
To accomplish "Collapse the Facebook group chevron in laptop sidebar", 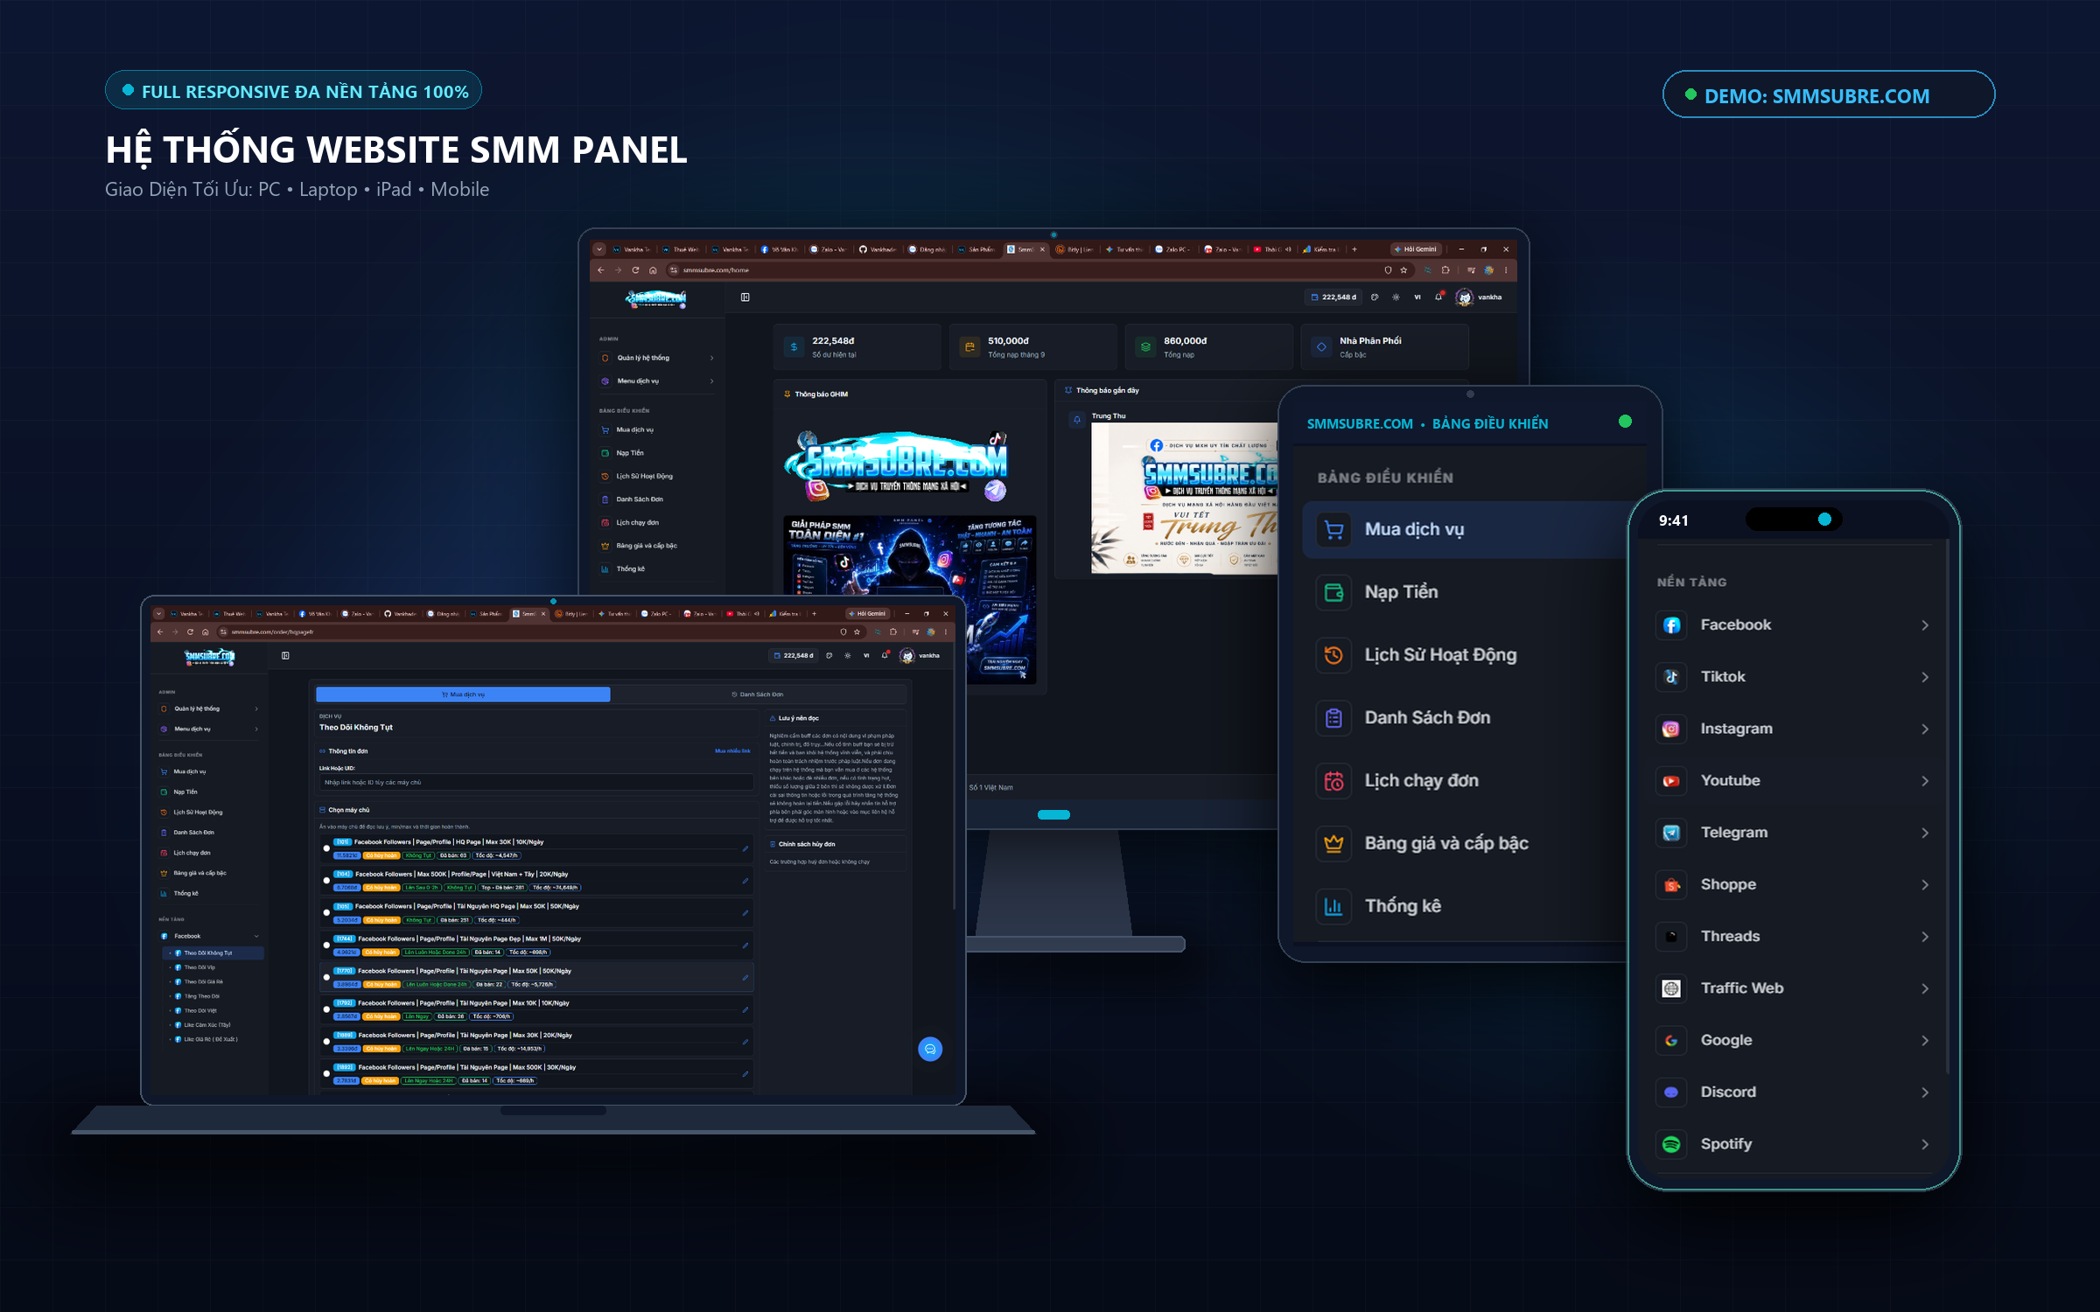I will point(256,936).
